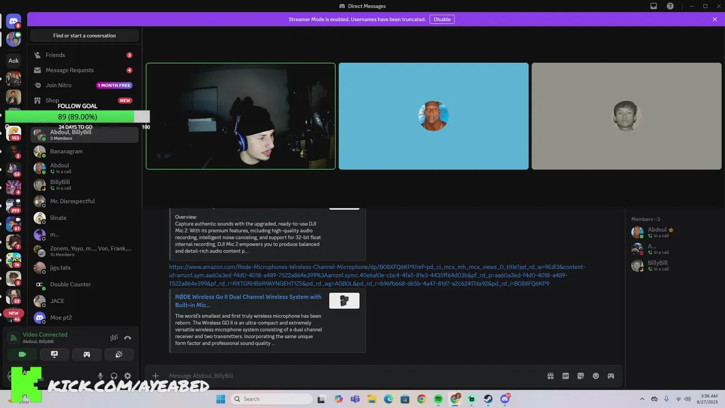Viewport: 725px width, 408px height.
Task: Open Discord Direct Messages home icon
Action: 14,21
